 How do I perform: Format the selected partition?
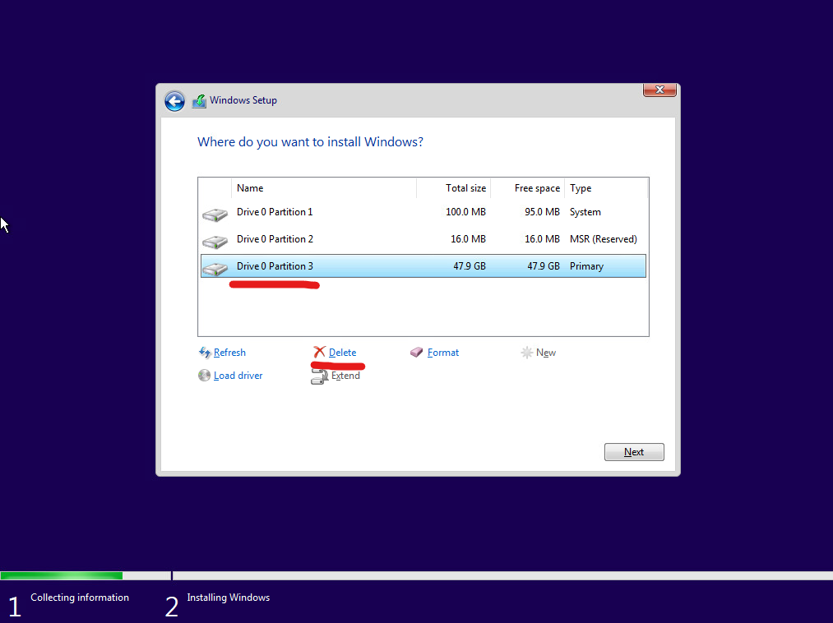pos(443,353)
